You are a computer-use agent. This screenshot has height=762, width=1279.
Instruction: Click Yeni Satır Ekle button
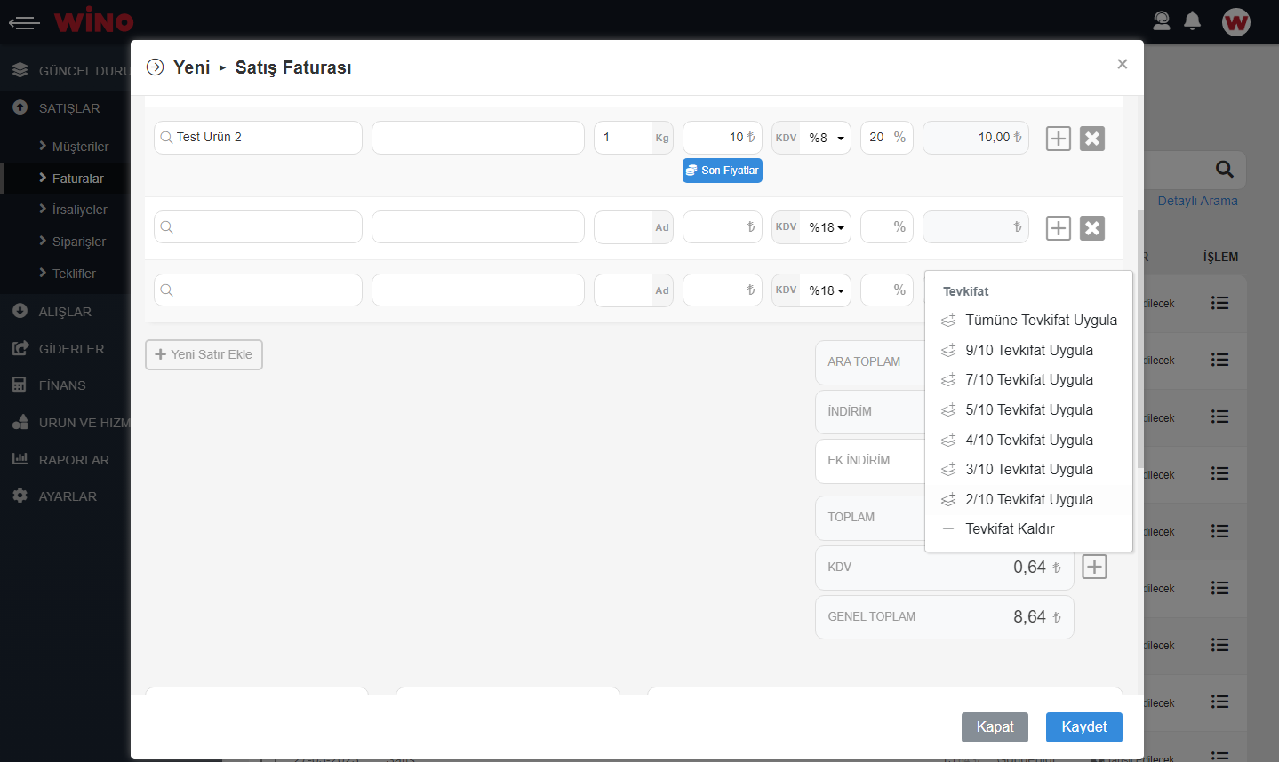(x=204, y=354)
